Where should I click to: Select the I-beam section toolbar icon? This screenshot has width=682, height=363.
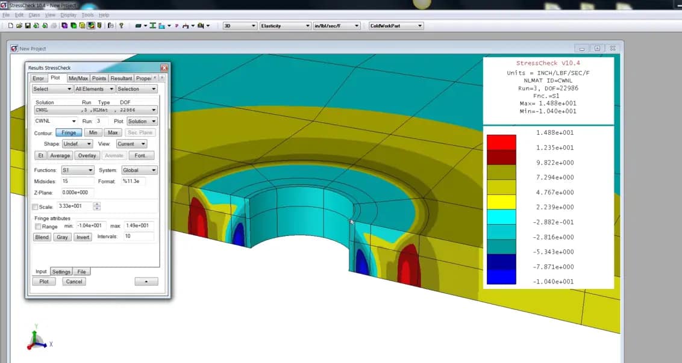click(153, 25)
